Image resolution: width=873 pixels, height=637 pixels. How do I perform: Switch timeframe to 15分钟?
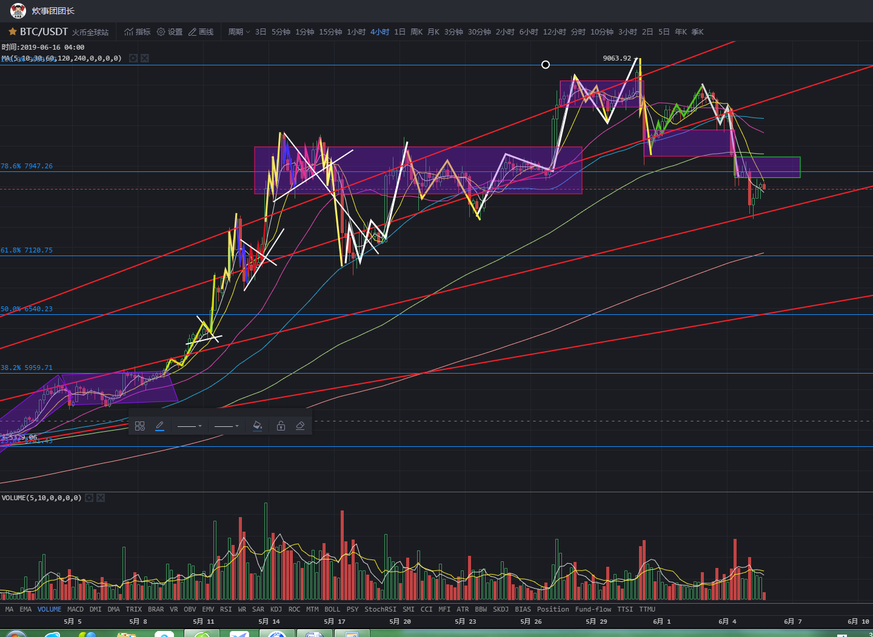(330, 31)
